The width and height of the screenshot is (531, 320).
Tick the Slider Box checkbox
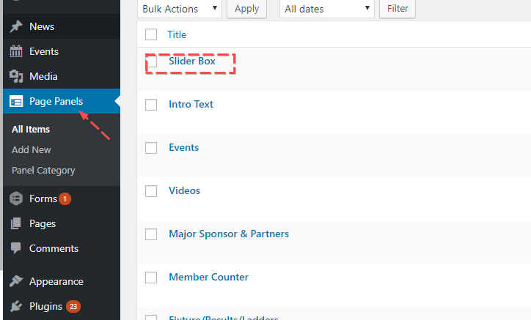[x=152, y=62]
